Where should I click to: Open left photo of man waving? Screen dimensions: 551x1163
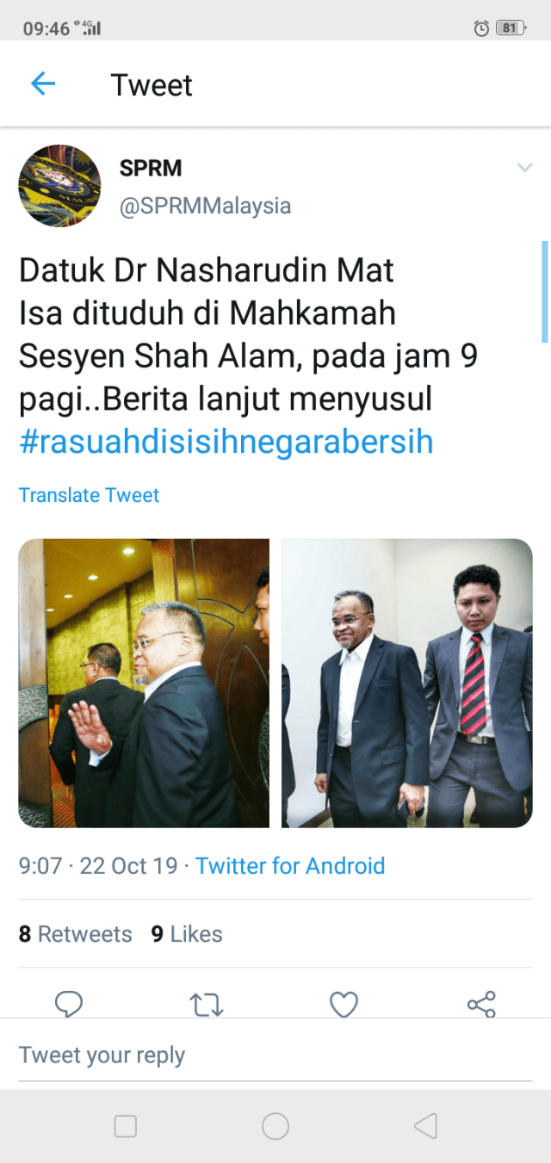[x=144, y=684]
